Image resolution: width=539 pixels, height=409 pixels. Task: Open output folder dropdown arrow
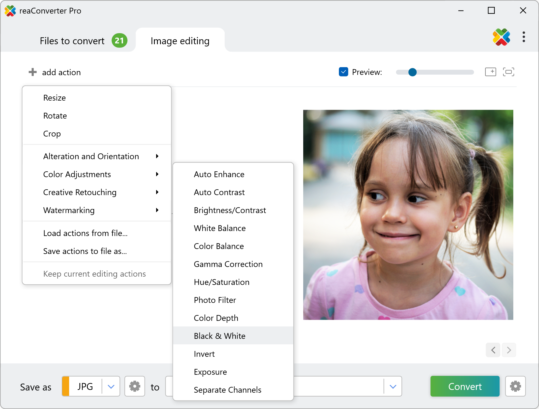point(393,386)
